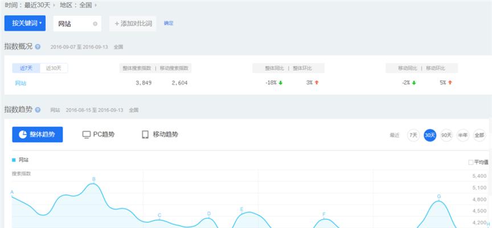Click marker B on the trend chart
The width and height of the screenshot is (492, 228).
pyautogui.click(x=94, y=179)
